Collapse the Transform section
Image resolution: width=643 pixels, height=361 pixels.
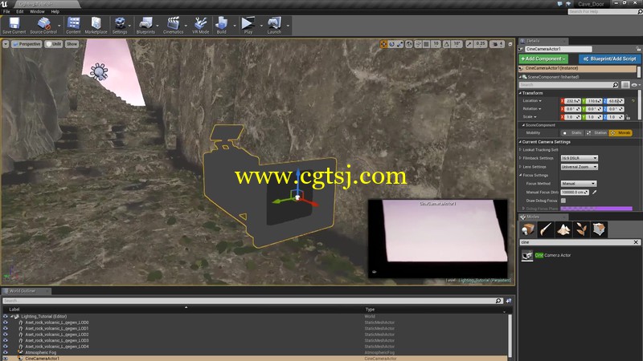click(x=520, y=93)
